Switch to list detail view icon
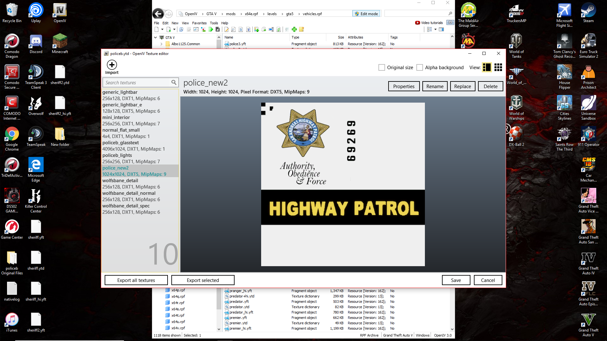The height and width of the screenshot is (341, 607). [487, 67]
